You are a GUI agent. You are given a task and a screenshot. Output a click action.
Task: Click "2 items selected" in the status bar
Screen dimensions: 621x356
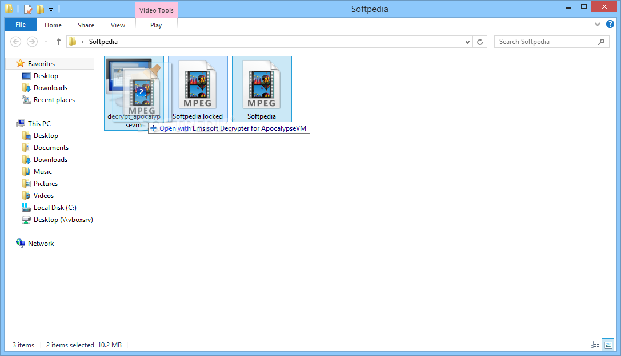pos(70,345)
